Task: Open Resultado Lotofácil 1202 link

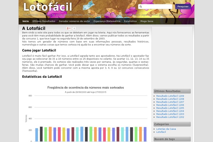Action: 170,117
